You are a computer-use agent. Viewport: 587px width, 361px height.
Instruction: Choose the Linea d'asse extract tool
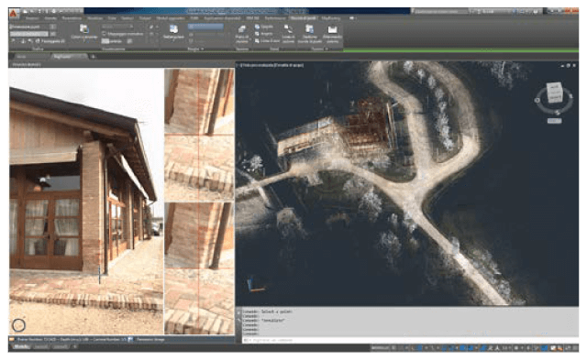267,40
